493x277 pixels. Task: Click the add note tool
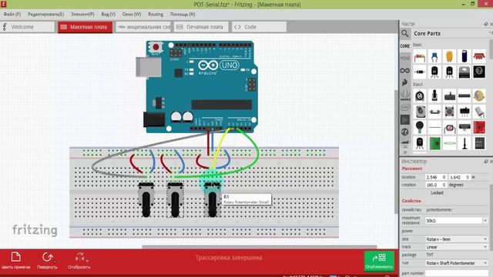[x=15, y=261]
